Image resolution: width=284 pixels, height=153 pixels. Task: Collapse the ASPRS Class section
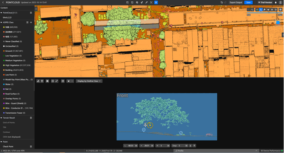point(1,22)
